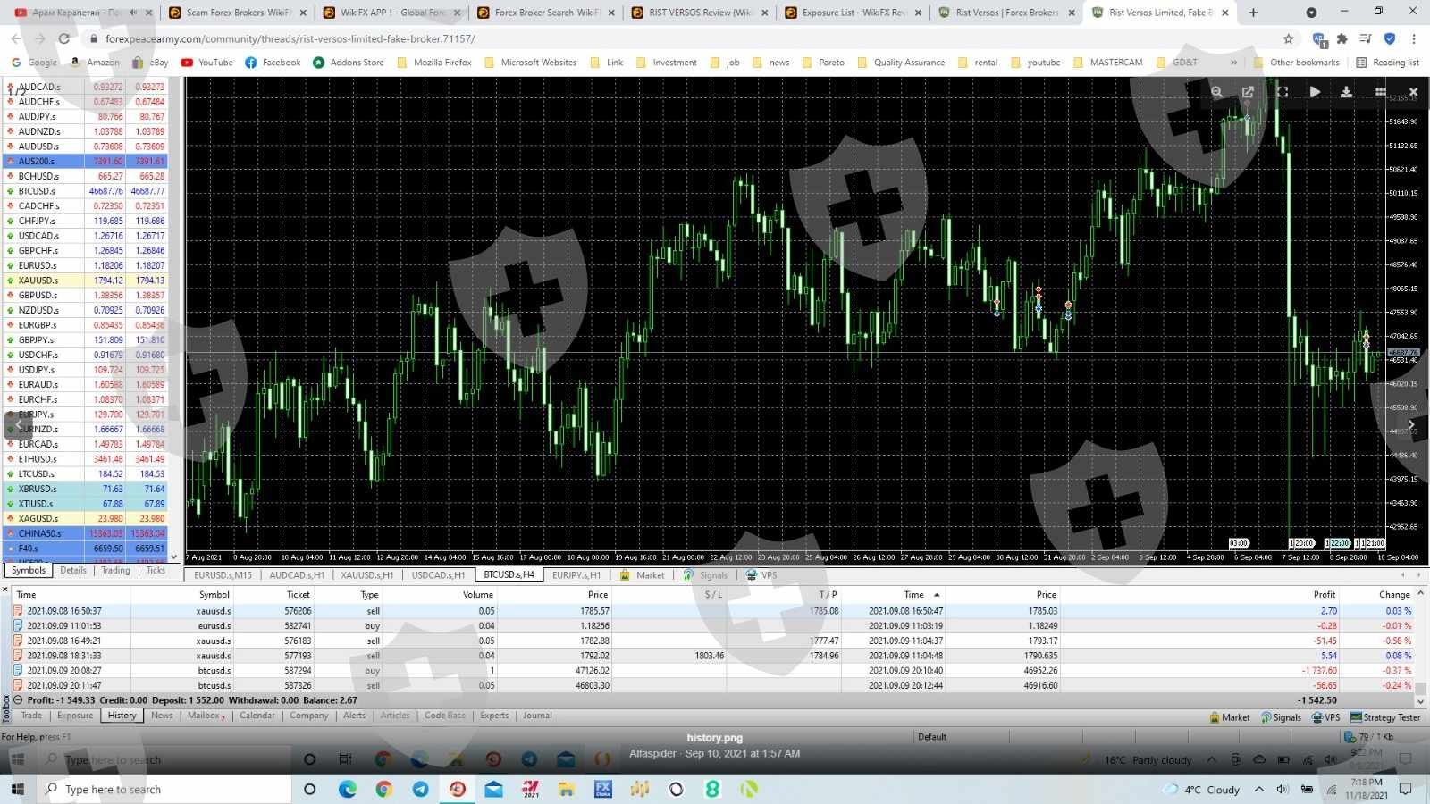Open the Facebook bookmark
Image resolution: width=1430 pixels, height=804 pixels.
coord(273,63)
